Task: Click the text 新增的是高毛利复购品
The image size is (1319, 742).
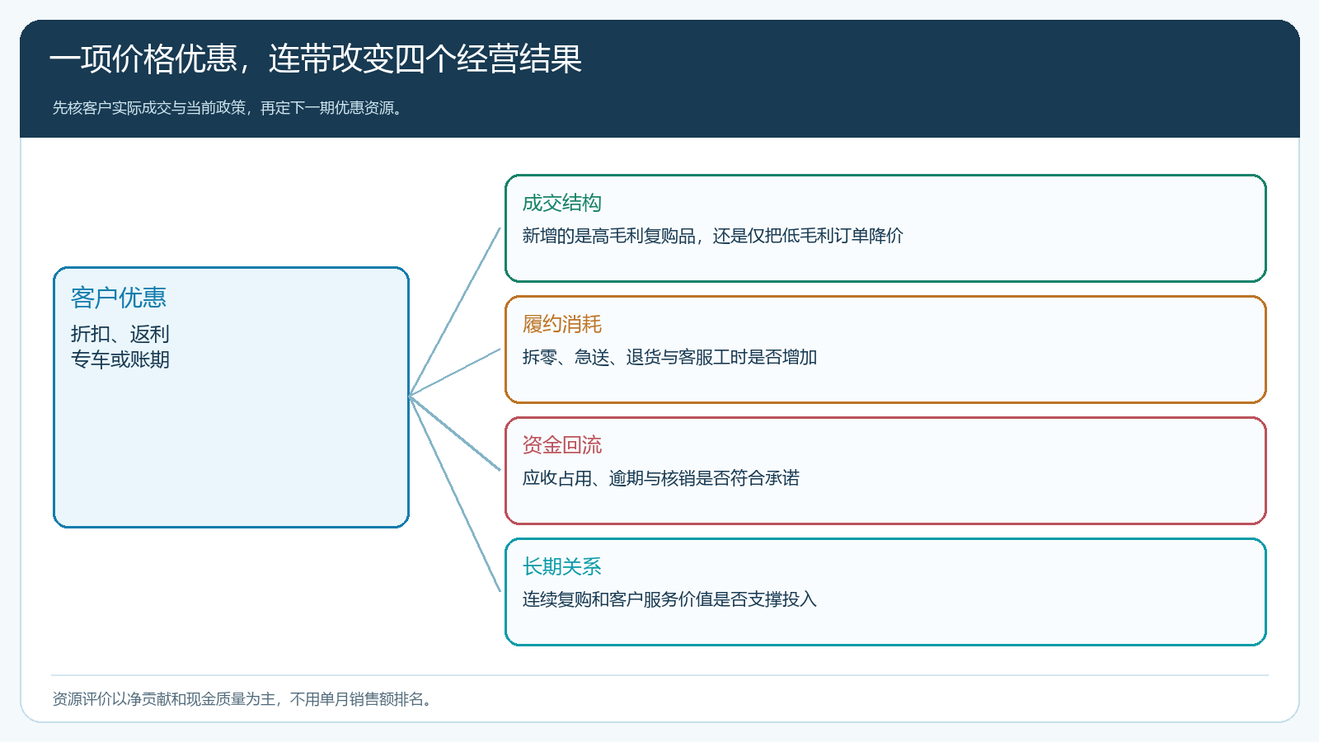Action: click(x=609, y=236)
